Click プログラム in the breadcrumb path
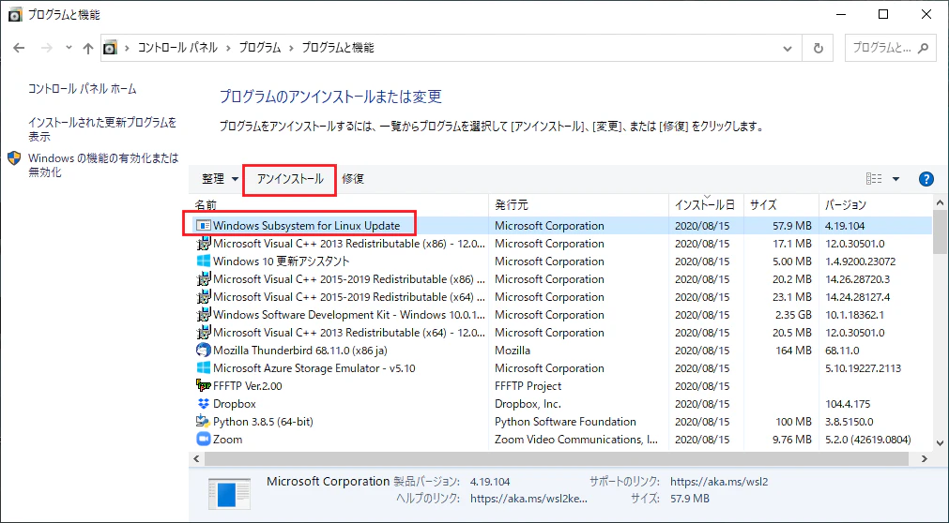Image resolution: width=949 pixels, height=523 pixels. click(x=260, y=48)
